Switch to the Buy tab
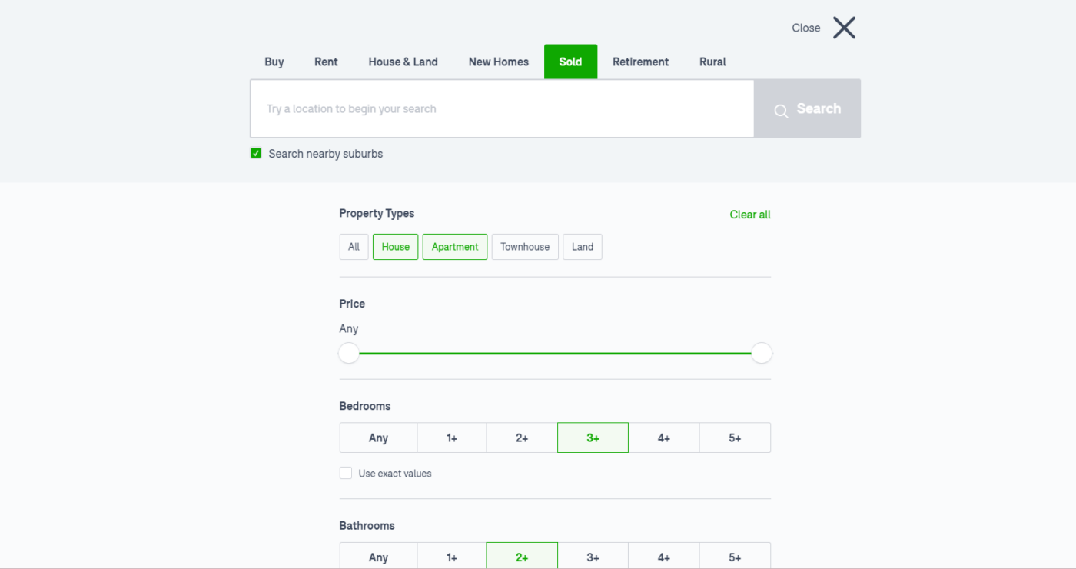 274,62
